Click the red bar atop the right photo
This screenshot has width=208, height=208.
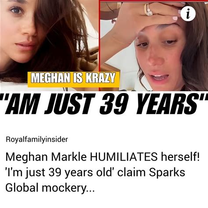(154, 1)
